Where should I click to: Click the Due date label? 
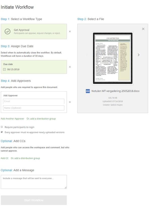pos(8,64)
